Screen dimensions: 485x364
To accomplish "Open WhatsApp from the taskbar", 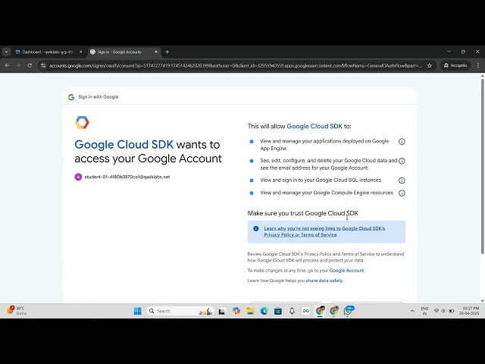I will tap(348, 311).
